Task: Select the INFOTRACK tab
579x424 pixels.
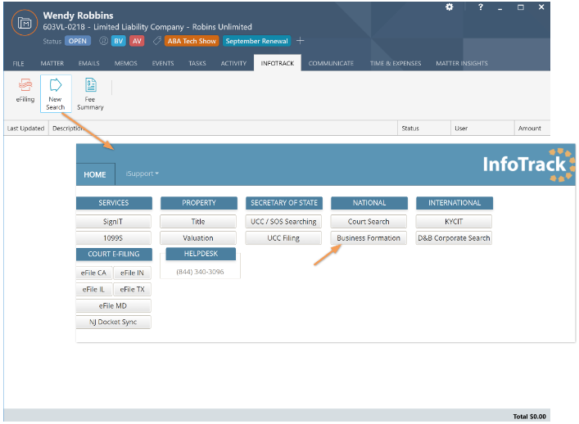Action: point(278,63)
